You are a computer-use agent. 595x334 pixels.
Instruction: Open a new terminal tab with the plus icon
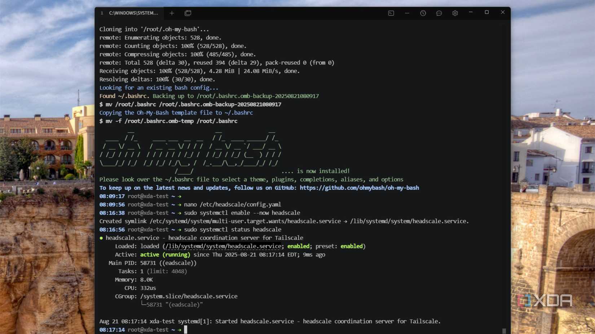click(172, 13)
